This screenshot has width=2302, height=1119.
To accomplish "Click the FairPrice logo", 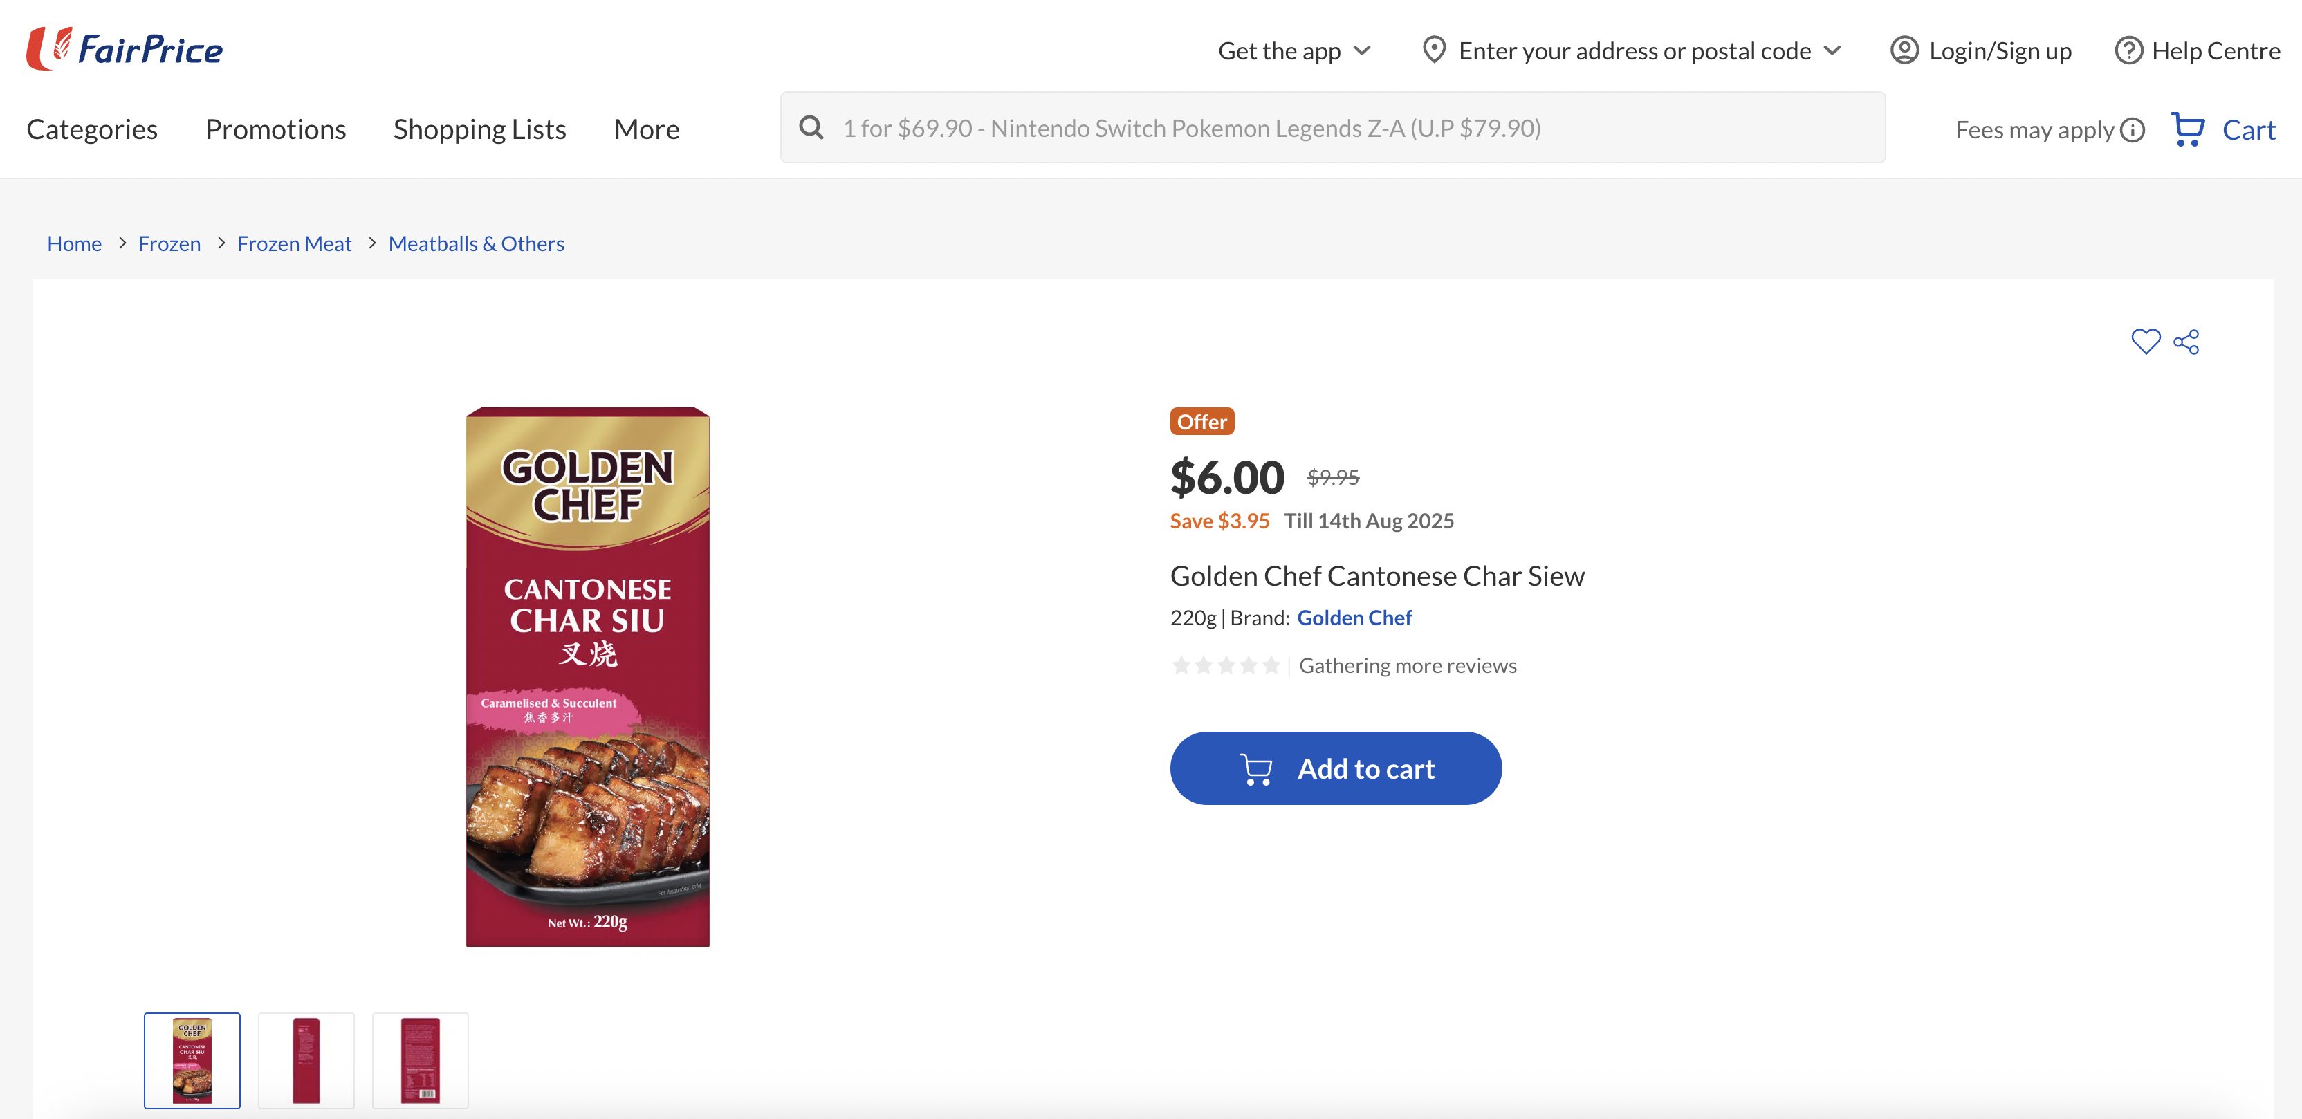I will pyautogui.click(x=125, y=49).
